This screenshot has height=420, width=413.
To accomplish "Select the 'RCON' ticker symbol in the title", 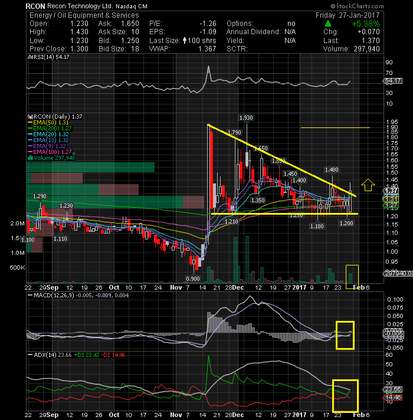I will (x=35, y=6).
